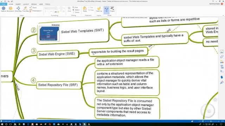Click Find in the Editing group
The image size is (225, 126).
(75, 7)
